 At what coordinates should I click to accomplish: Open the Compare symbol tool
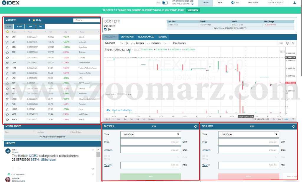click(x=137, y=43)
